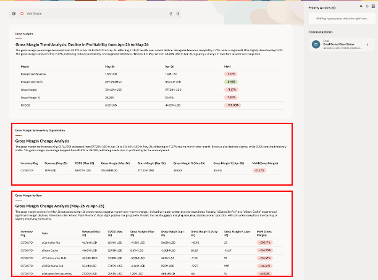Click the icon left of the microphone
This screenshot has height=280, width=378.
click(170, 14)
